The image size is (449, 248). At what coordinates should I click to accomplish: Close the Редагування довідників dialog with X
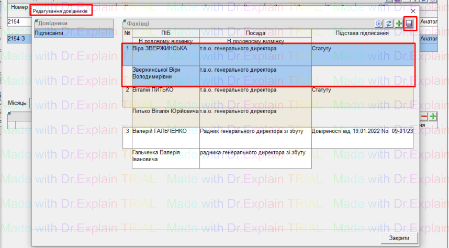(x=413, y=10)
